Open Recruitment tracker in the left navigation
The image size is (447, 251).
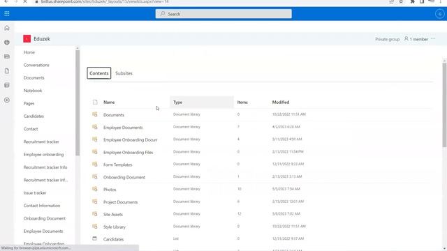pyautogui.click(x=41, y=142)
